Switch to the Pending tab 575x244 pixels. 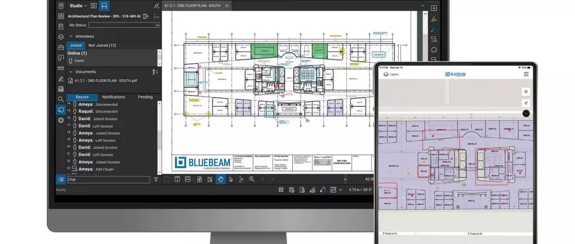point(145,97)
